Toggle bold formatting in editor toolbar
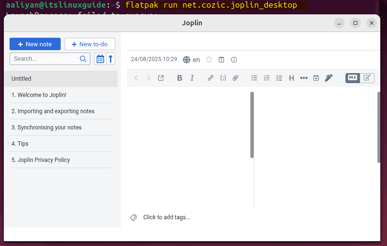This screenshot has width=387, height=246. 180,78
